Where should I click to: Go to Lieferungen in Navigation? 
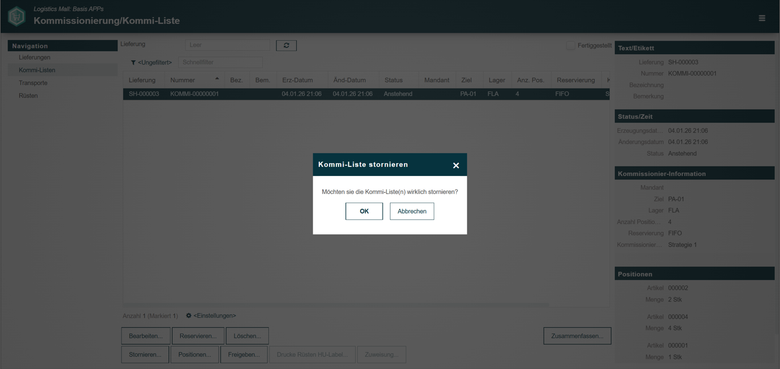(x=34, y=58)
